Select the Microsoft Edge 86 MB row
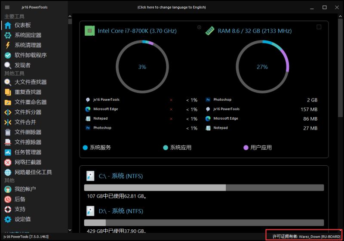344x241 pixels. pos(261,119)
